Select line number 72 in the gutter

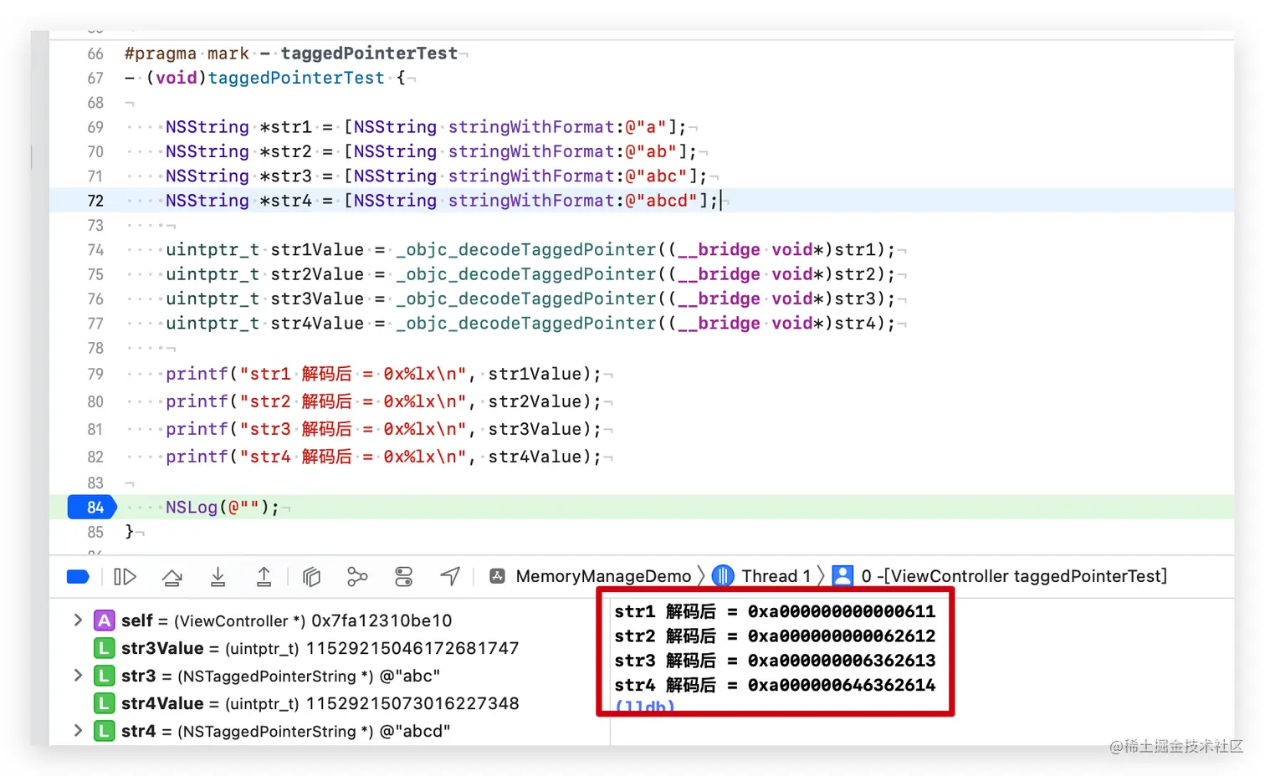[96, 201]
